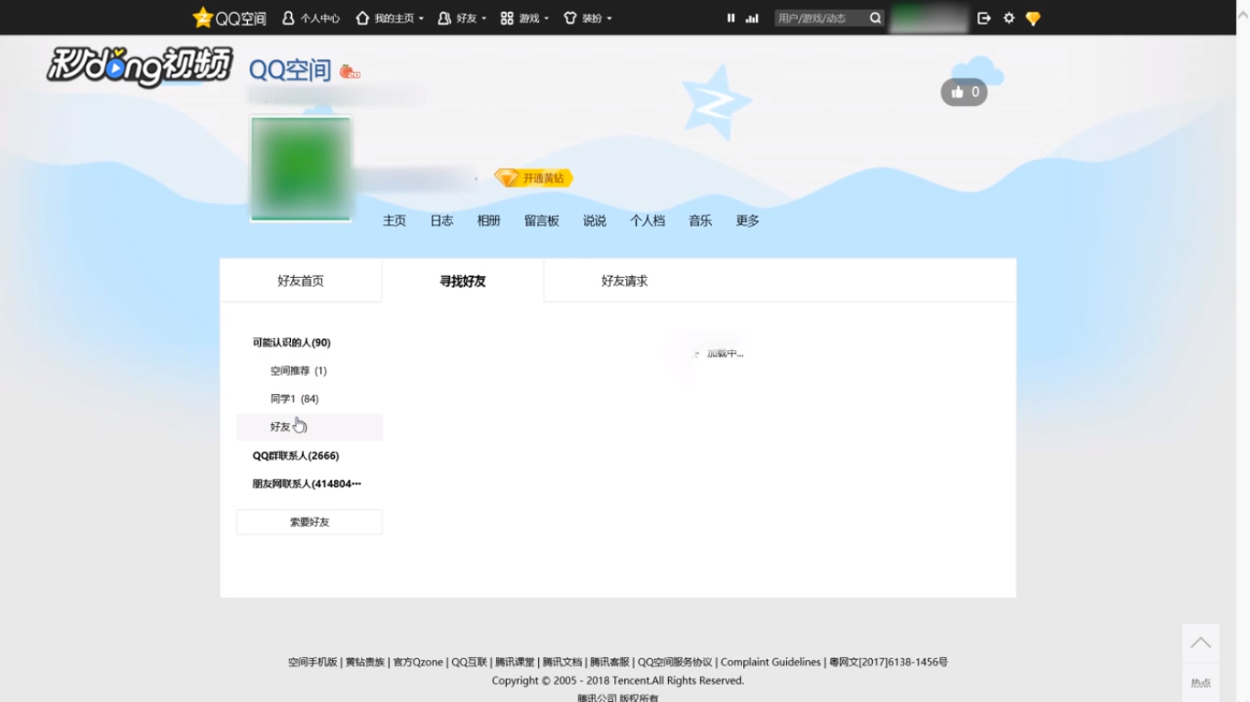1250x702 pixels.
Task: Click the music bars icon in the top bar
Action: [x=752, y=18]
